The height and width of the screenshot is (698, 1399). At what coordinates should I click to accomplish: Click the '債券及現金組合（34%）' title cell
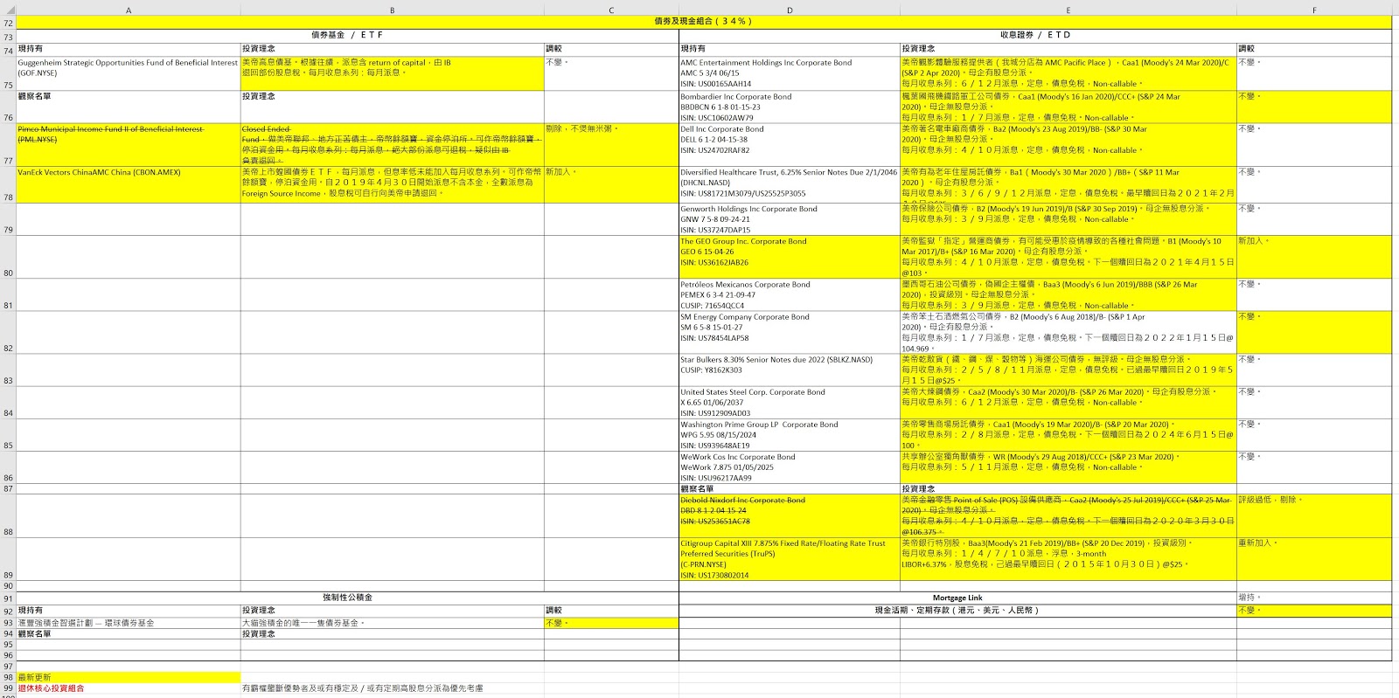[704, 22]
